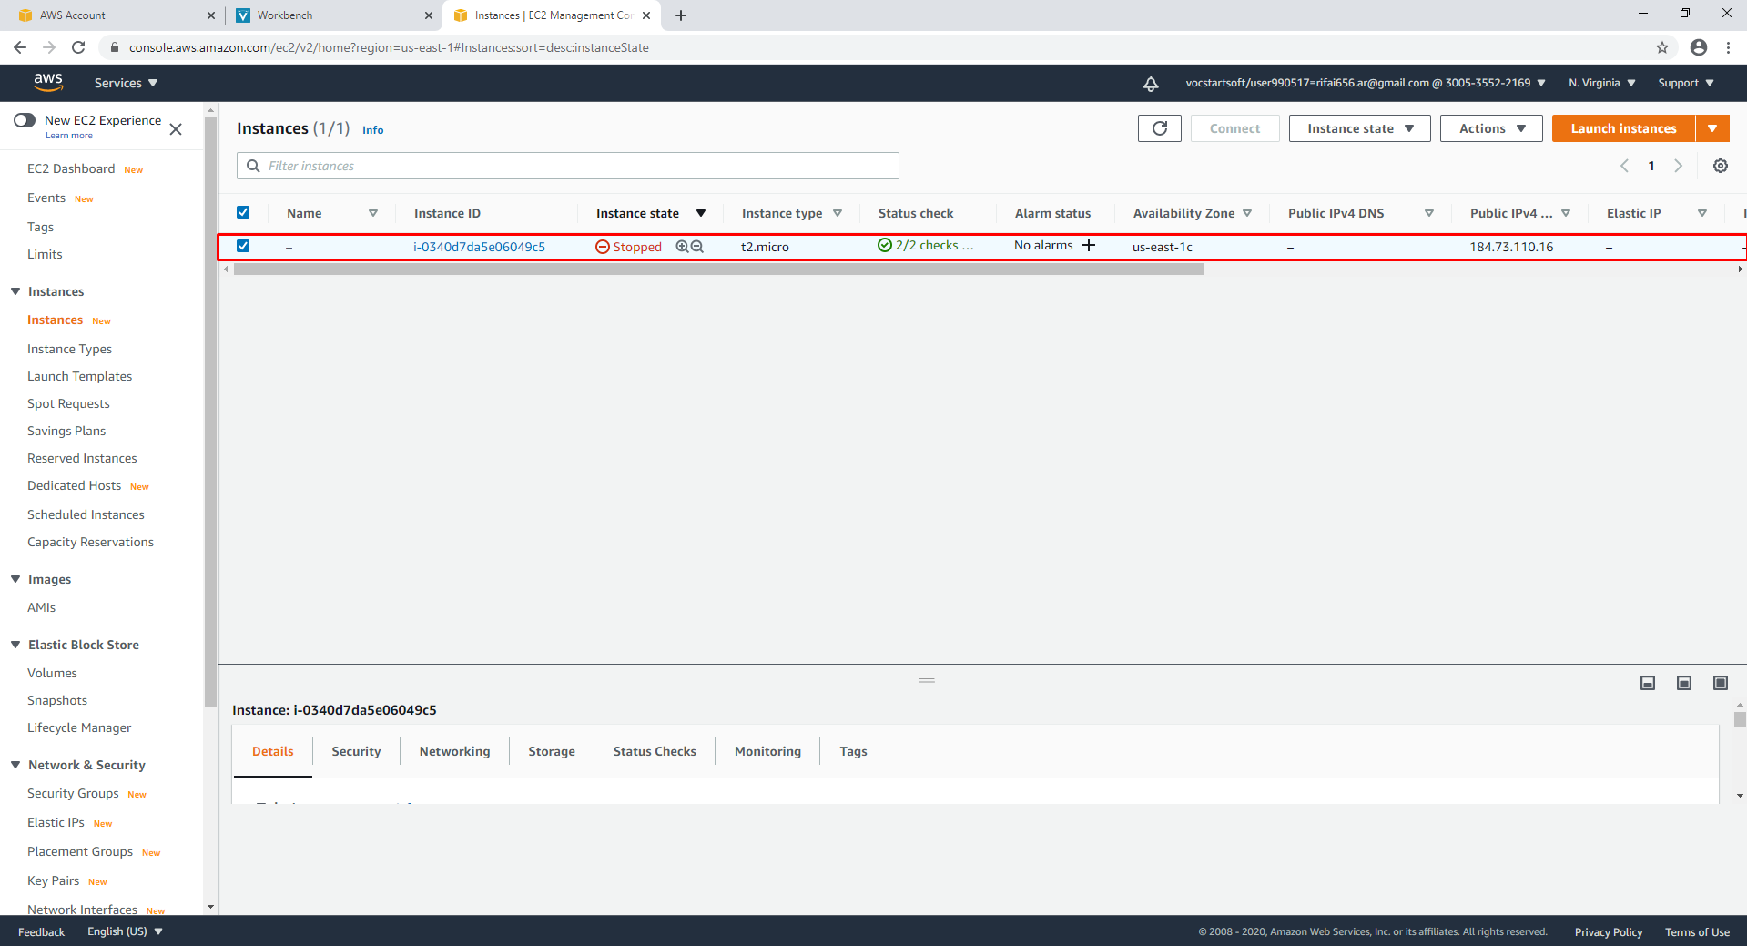Open Security Groups sidebar link
Screen dimensions: 1747x946
[73, 793]
